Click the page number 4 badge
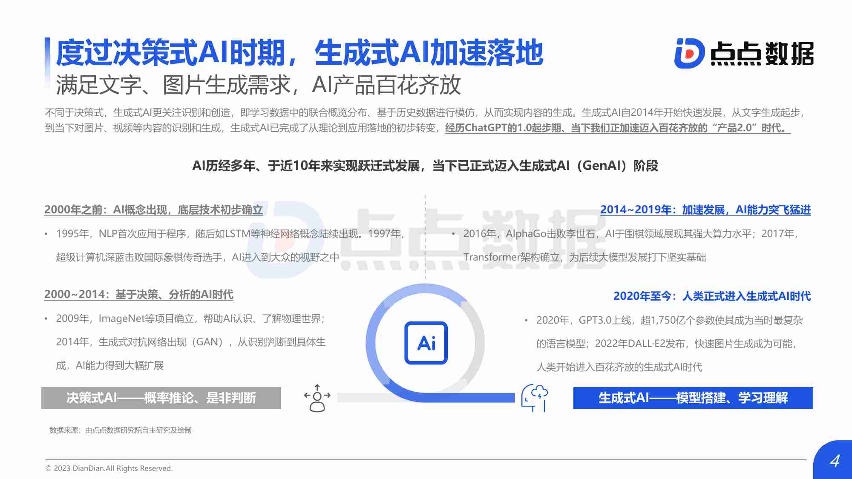 tap(834, 460)
